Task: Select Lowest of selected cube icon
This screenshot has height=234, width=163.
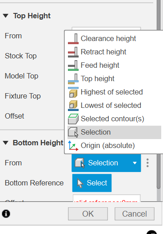Action: point(73,106)
